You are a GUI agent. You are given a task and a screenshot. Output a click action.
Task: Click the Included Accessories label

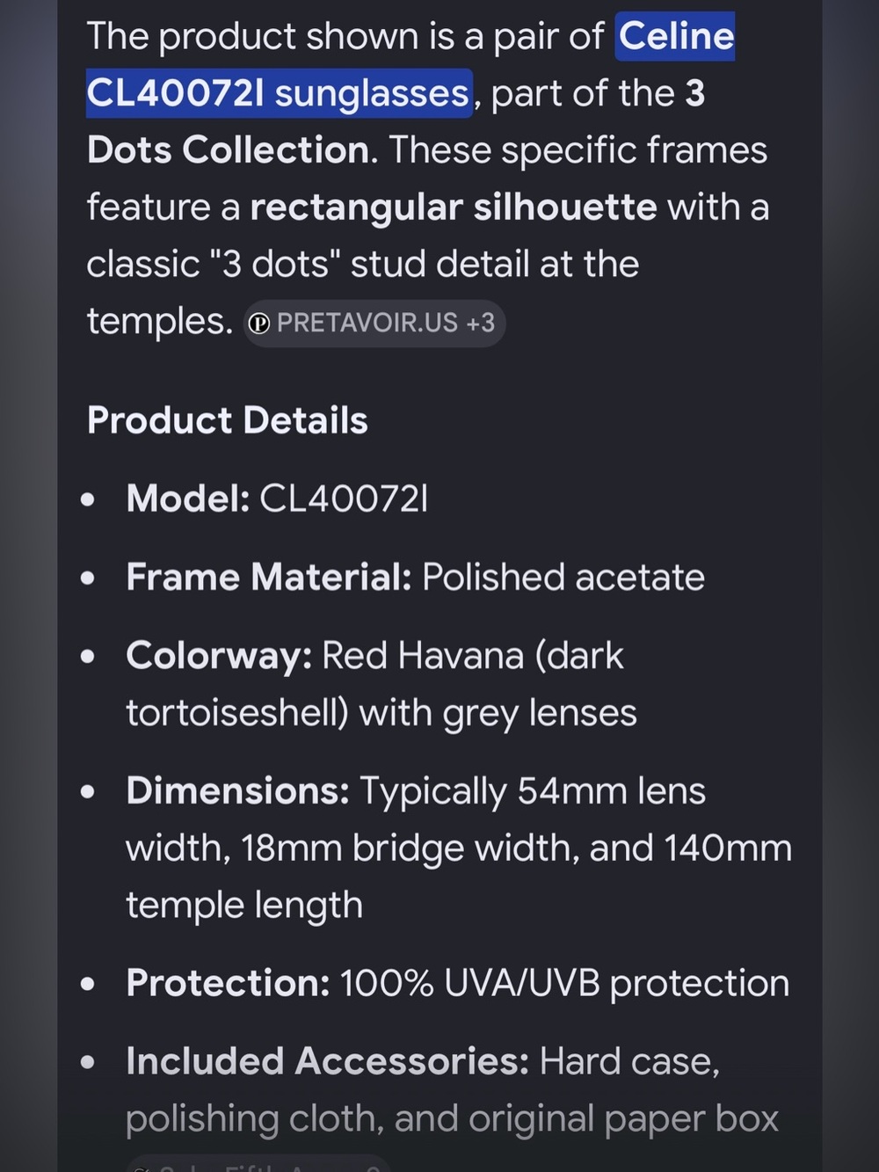[327, 1061]
